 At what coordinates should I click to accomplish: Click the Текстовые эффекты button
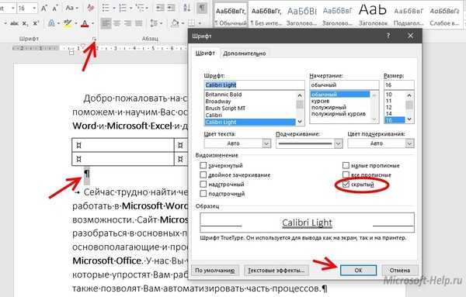(x=276, y=271)
